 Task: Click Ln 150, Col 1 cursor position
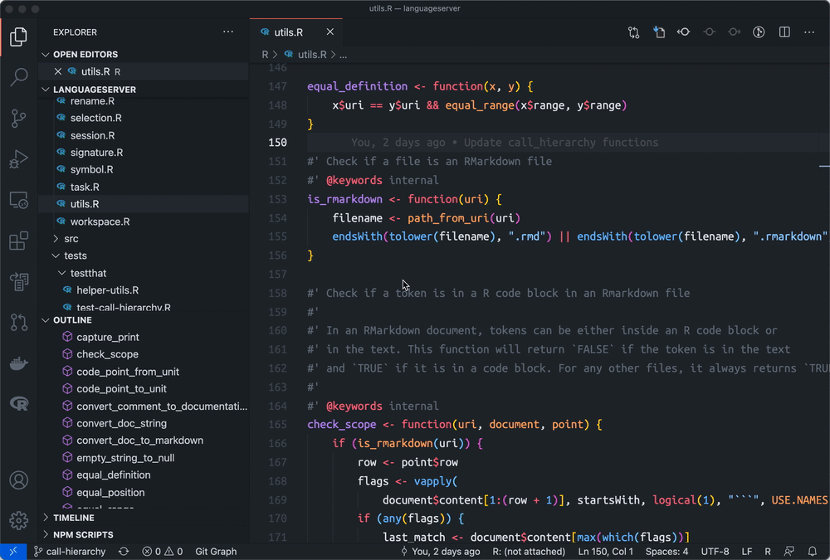point(606,552)
